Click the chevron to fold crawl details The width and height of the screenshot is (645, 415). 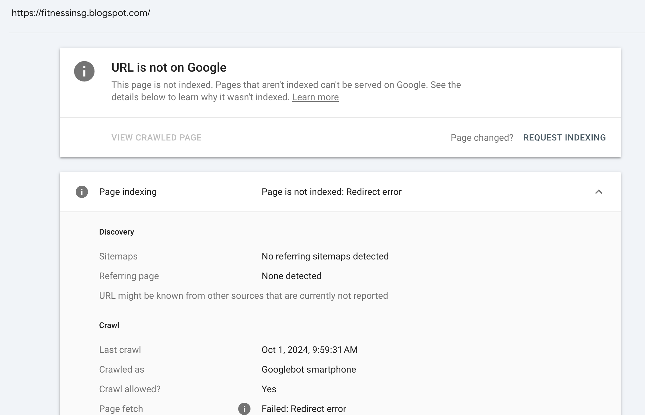(x=598, y=192)
